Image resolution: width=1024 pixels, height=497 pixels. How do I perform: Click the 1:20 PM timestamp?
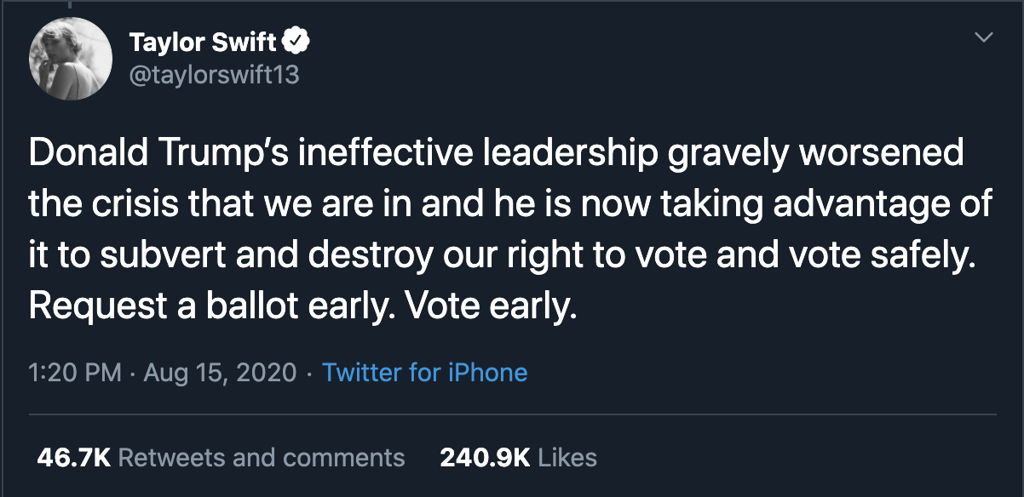click(75, 373)
